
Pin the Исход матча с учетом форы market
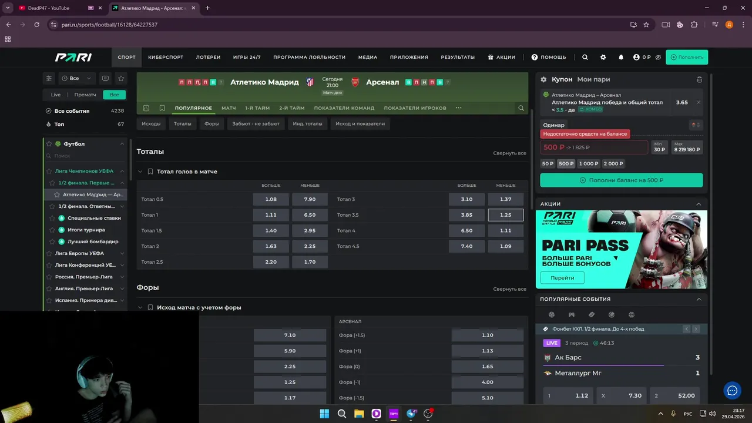coord(150,307)
